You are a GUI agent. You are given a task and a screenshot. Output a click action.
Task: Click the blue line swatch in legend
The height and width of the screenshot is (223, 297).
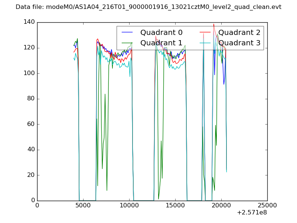[x=127, y=33]
